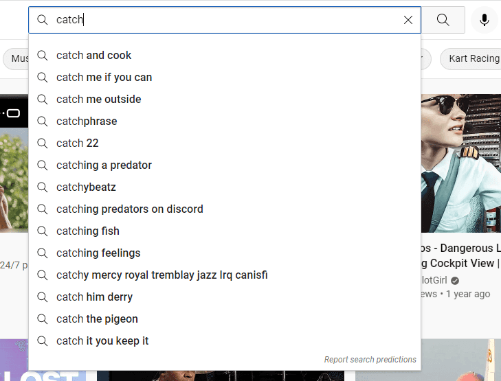The height and width of the screenshot is (381, 501).
Task: Select "catching feelings" suggestion
Action: [98, 253]
